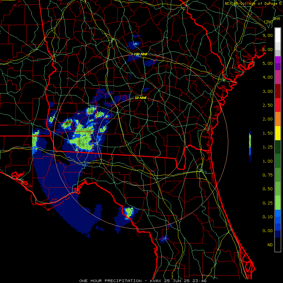Click the ONE HOUR PRECIPITATION caption
This screenshot has width=283, height=283.
(110, 281)
